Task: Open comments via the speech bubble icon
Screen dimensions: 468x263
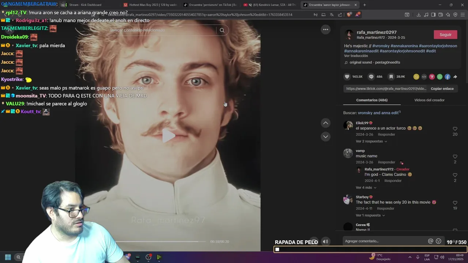Action: coord(371,77)
